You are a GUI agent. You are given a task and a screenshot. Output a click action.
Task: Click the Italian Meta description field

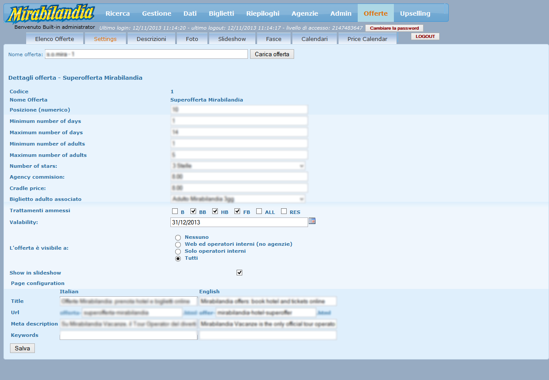tap(129, 324)
